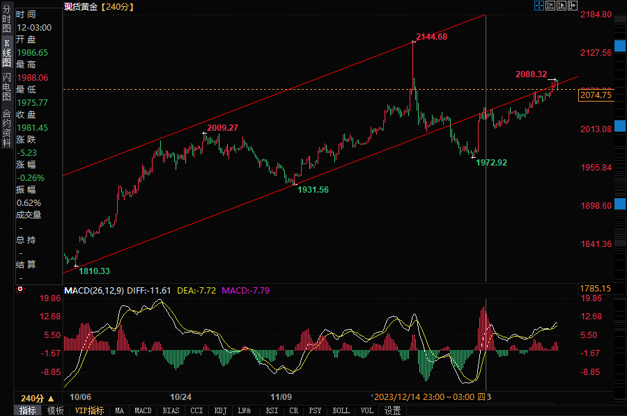
Task: Open VIP指标 indicator list
Action: pyautogui.click(x=90, y=410)
